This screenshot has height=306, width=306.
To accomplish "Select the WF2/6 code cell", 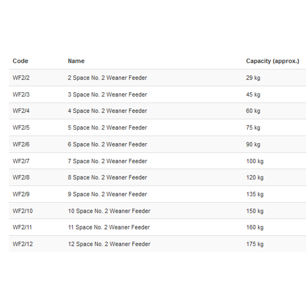I will click(21, 144).
